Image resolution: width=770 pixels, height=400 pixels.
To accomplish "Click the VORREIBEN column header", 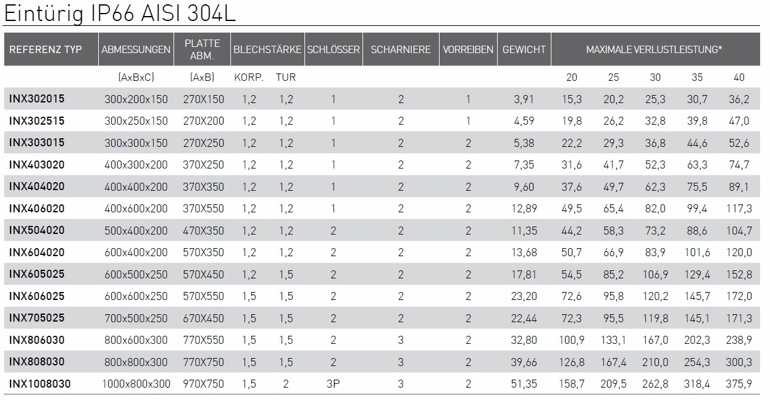I will pos(468,49).
